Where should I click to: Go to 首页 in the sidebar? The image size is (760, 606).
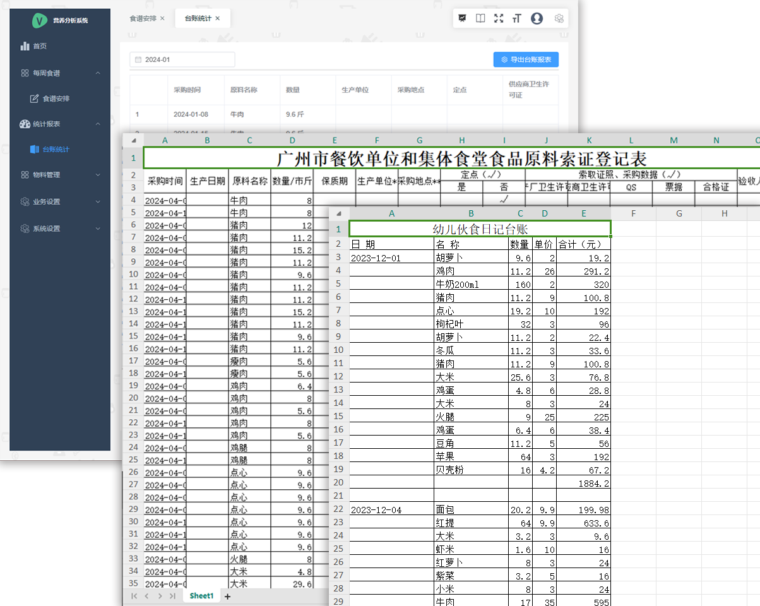coord(40,46)
